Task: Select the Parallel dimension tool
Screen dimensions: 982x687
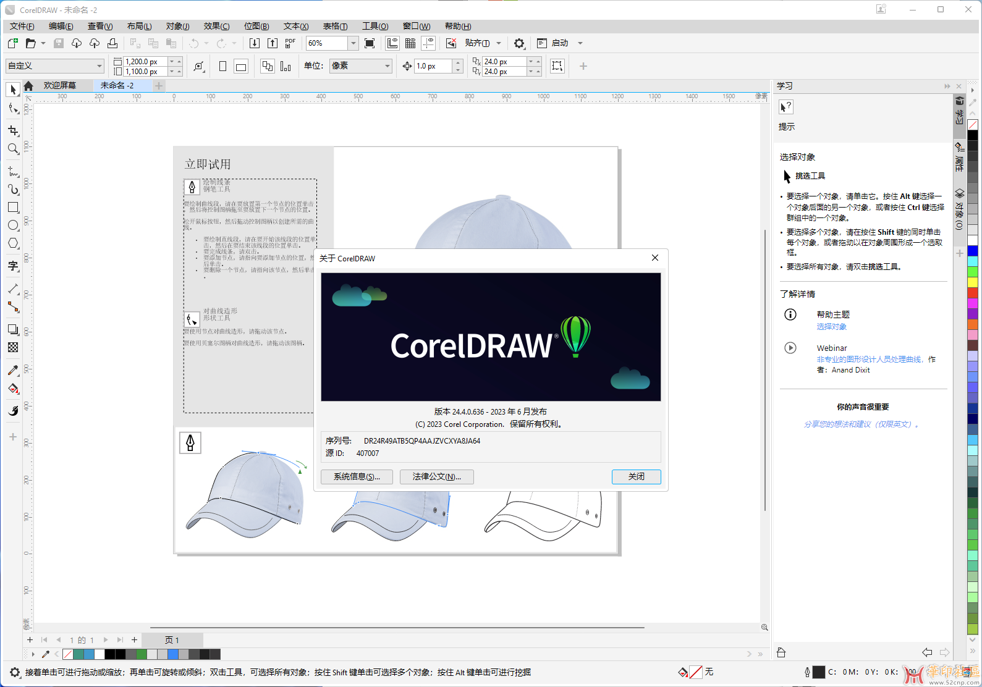Action: (13, 289)
